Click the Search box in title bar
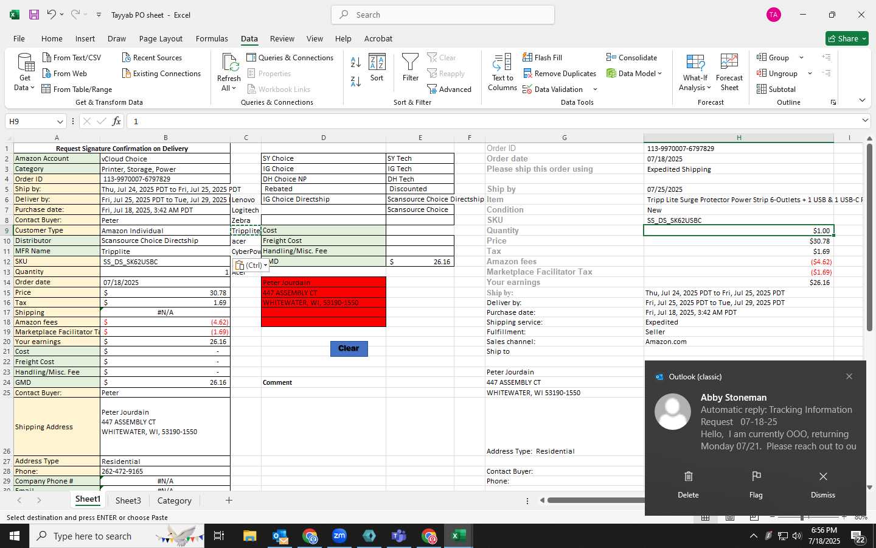This screenshot has width=876, height=548. coord(443,15)
